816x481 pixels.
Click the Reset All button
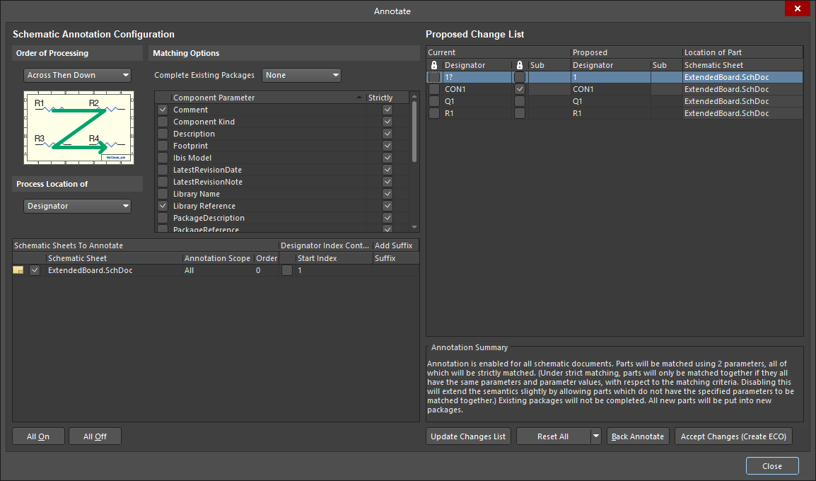(554, 436)
